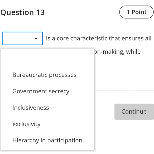Image resolution: width=154 pixels, height=154 pixels.
Task: Click the Question 13 heading
Action: 22,12
